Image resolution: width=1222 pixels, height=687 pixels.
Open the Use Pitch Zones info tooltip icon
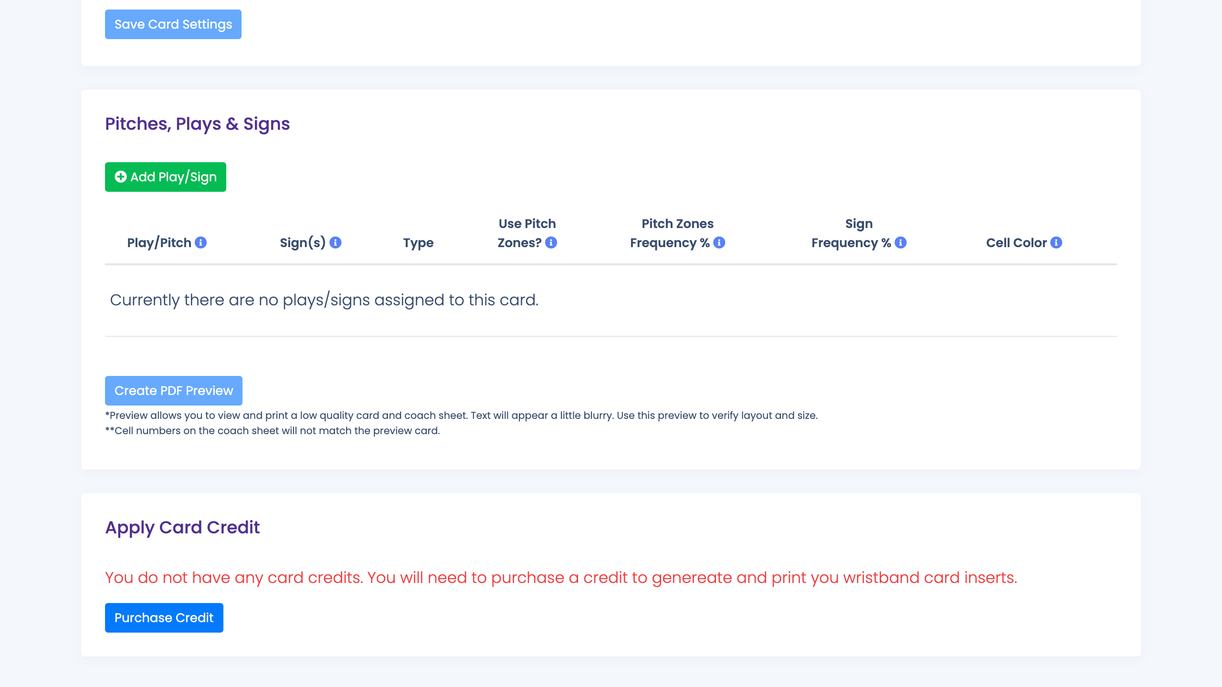click(x=551, y=243)
